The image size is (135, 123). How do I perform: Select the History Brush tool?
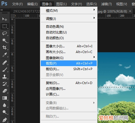[x=5, y=84]
